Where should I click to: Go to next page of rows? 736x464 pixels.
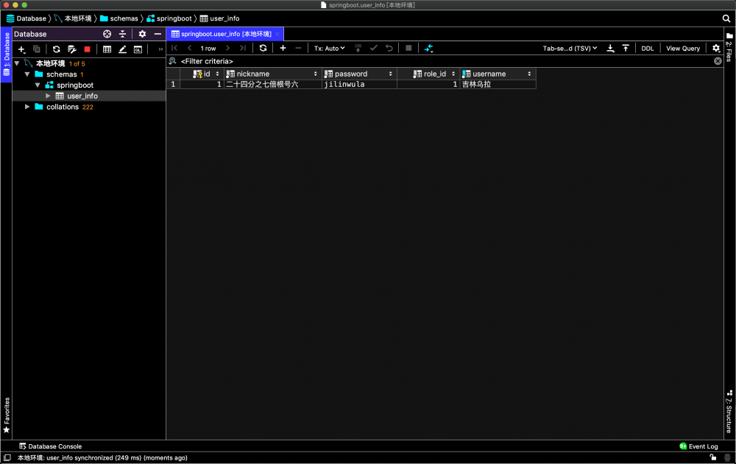click(227, 48)
